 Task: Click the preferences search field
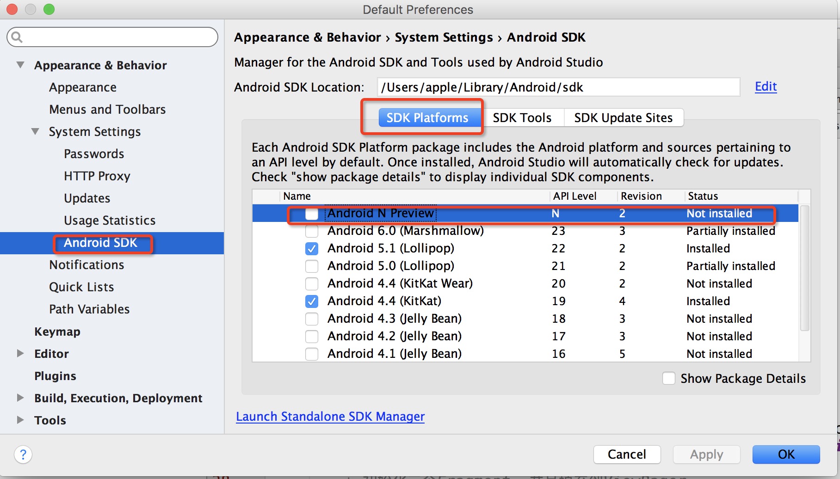[112, 37]
